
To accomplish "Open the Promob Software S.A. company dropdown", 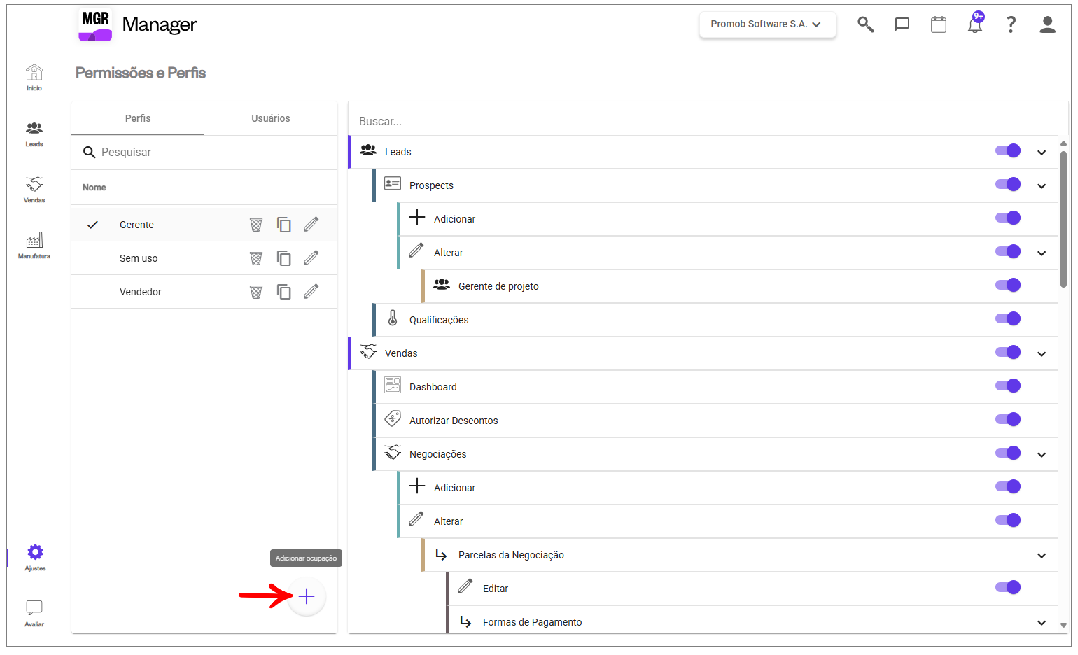I will [767, 24].
